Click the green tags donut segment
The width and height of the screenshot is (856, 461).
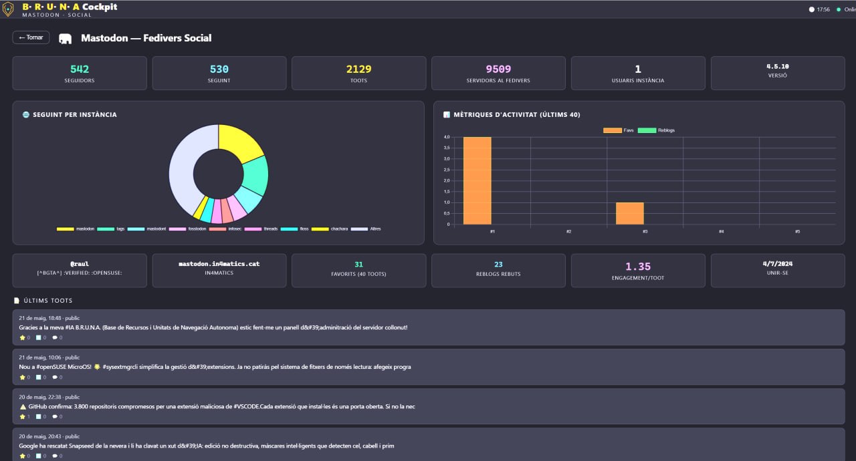pos(255,176)
